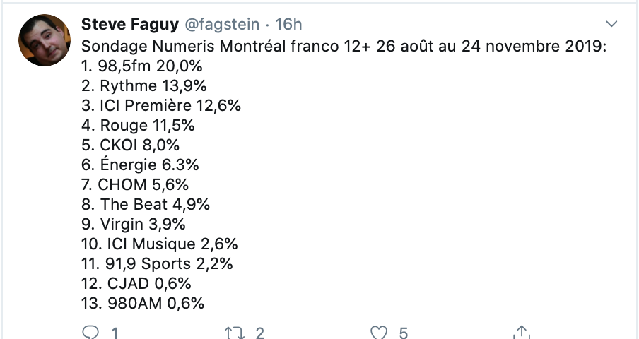Click the 98,5fm 20,0% line

click(142, 66)
